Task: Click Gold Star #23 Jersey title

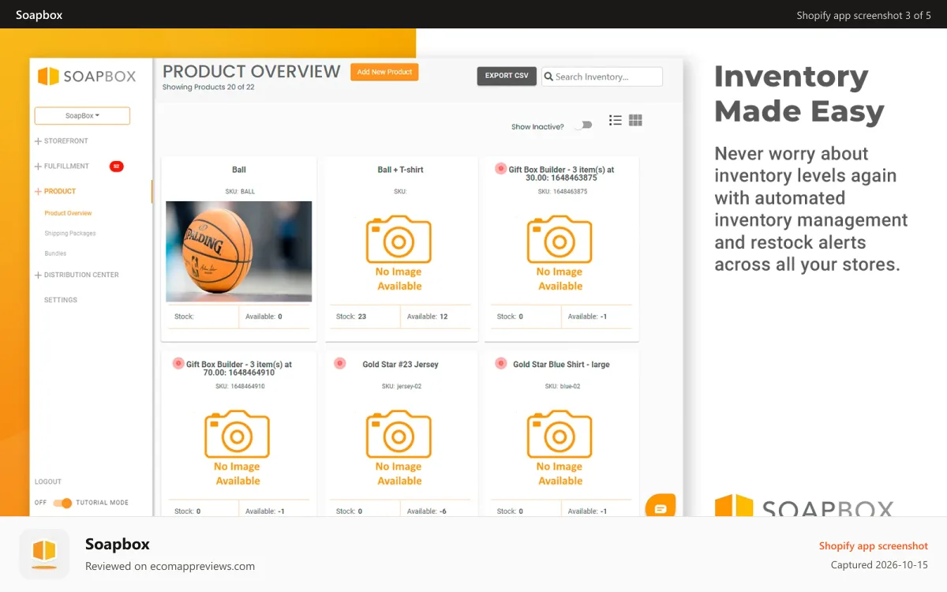Action: pos(400,365)
